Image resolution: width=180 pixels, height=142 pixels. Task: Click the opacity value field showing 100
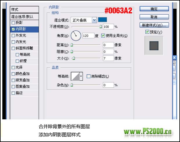pyautogui.click(x=108, y=27)
